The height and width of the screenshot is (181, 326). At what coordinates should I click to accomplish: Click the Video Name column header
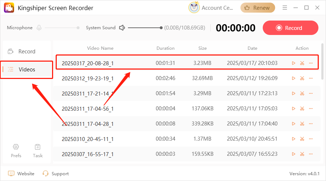[100, 48]
